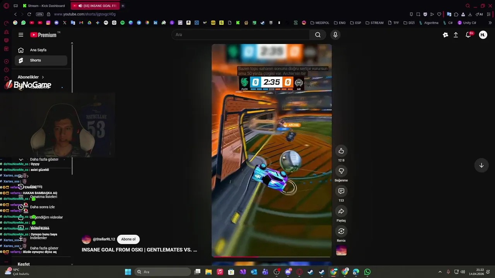This screenshot has width=495, height=278.
Task: Open the @StellarRL12 channel link
Action: 104,239
